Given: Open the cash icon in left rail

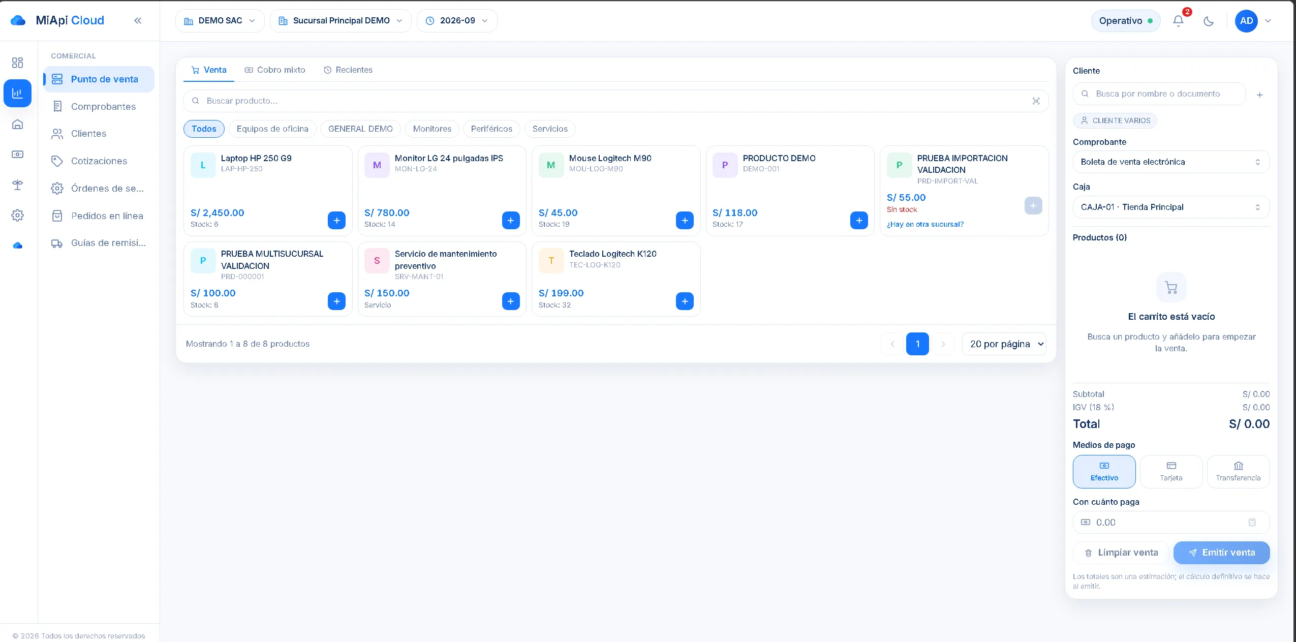Looking at the screenshot, I should 18,154.
